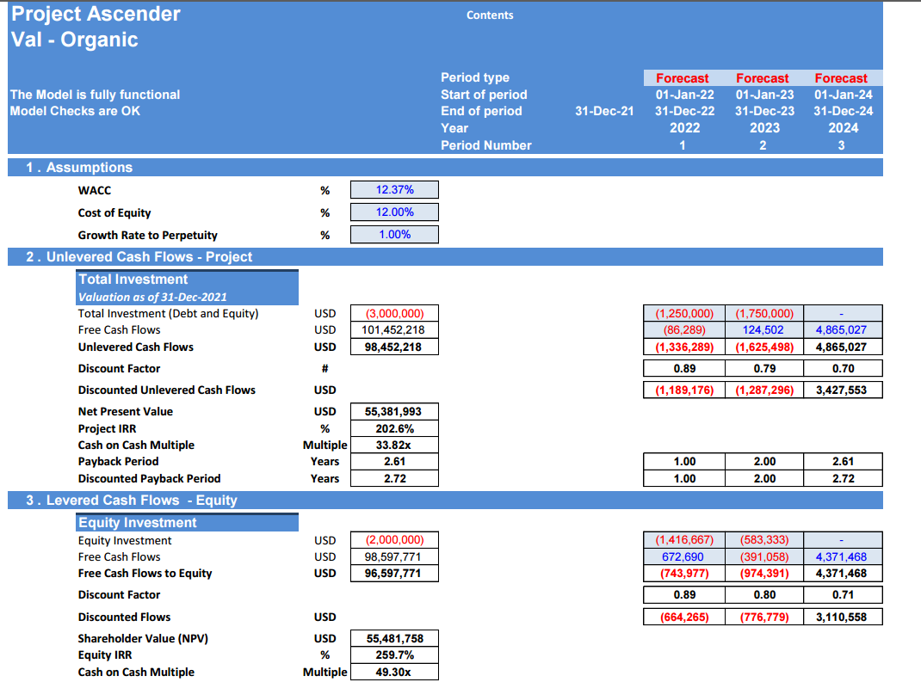
Task: Select the Cash on Cash Multiple 33.82x cell
Action: [395, 445]
